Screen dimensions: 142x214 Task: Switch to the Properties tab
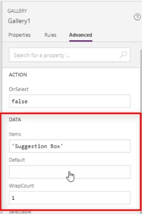20,35
